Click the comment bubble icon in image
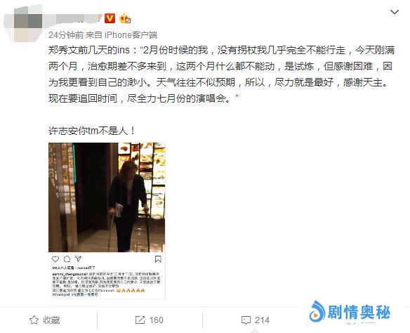 coord(67,259)
